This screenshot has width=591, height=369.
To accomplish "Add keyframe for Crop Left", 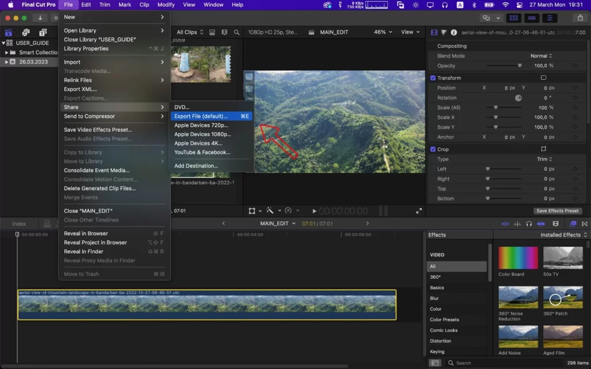I will [575, 169].
